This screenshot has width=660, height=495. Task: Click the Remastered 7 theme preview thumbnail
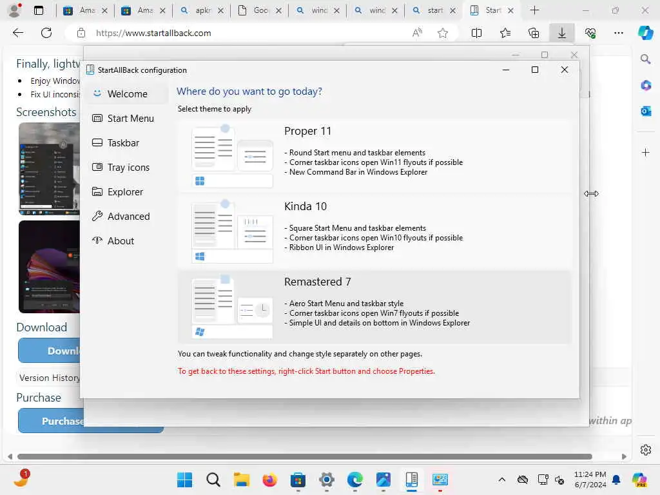point(232,307)
